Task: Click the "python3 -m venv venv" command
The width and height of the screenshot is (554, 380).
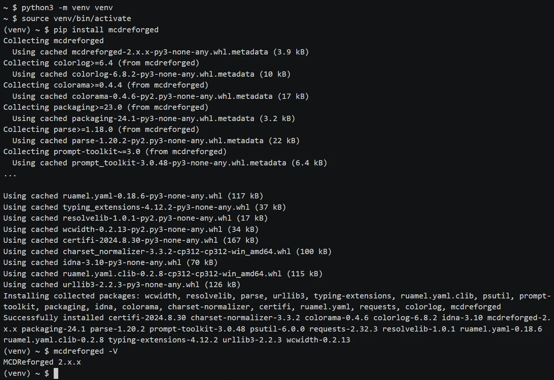Action: coord(67,7)
